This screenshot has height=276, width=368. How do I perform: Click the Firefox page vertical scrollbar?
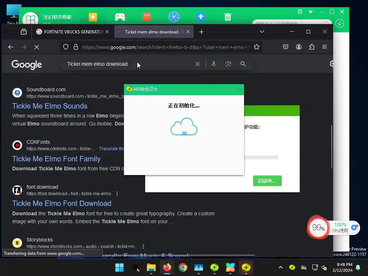pos(332,147)
